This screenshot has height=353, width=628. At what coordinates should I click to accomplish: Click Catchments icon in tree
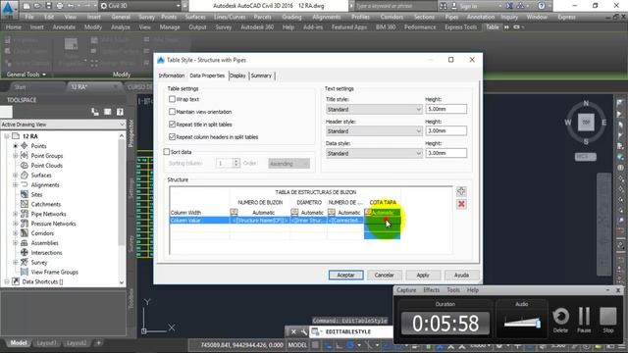click(25, 204)
